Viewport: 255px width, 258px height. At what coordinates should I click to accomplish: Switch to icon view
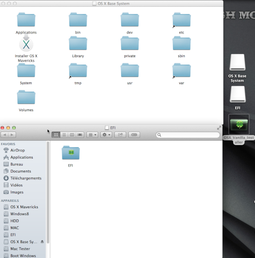pos(56,135)
